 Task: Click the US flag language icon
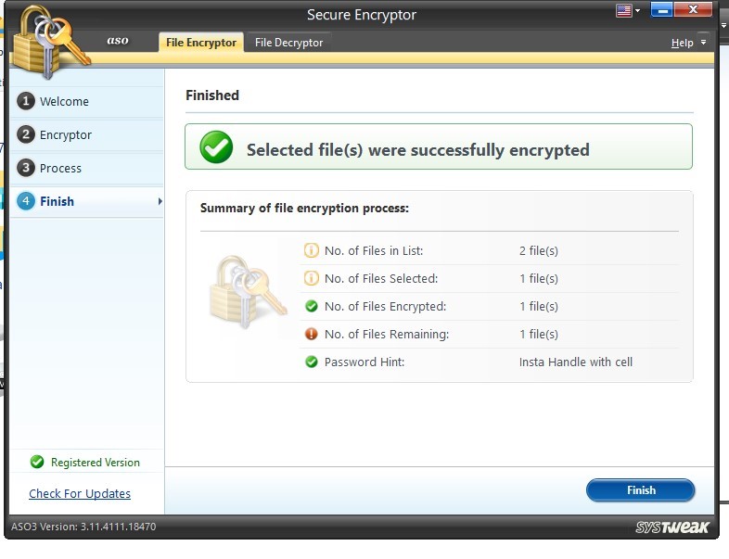tap(623, 11)
